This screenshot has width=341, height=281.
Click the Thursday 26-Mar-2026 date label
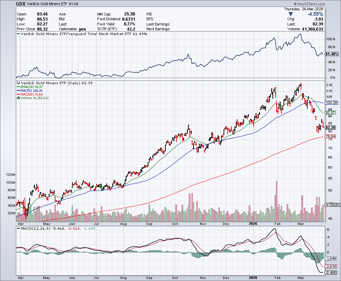tap(303, 9)
